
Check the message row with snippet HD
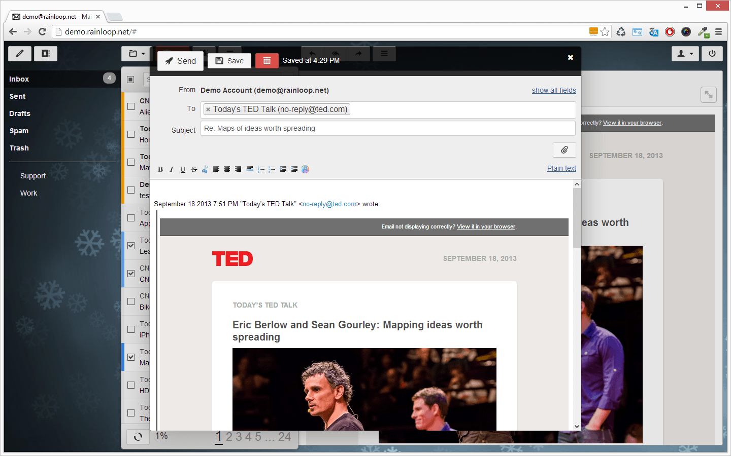tap(131, 385)
